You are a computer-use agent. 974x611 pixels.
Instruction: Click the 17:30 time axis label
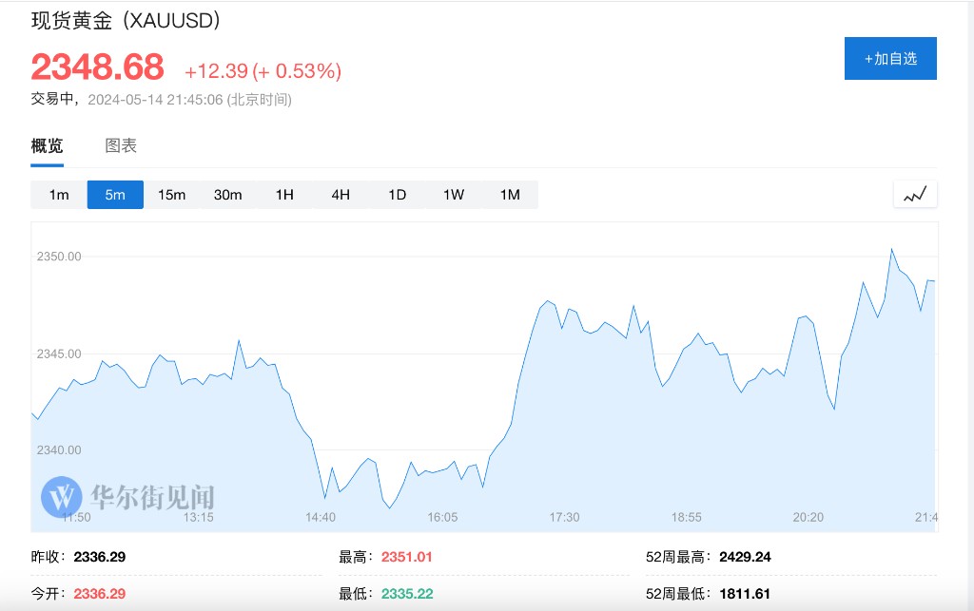(x=564, y=517)
